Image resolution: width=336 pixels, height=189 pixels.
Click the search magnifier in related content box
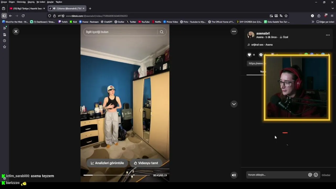(x=162, y=32)
